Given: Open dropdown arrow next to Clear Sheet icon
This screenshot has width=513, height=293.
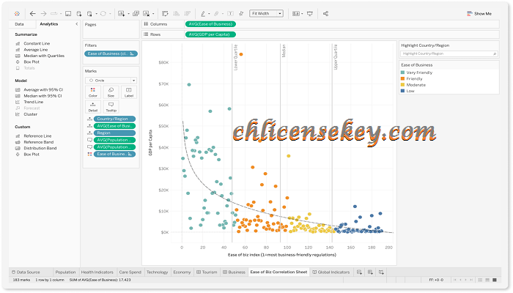Looking at the screenshot, I should click(x=153, y=14).
